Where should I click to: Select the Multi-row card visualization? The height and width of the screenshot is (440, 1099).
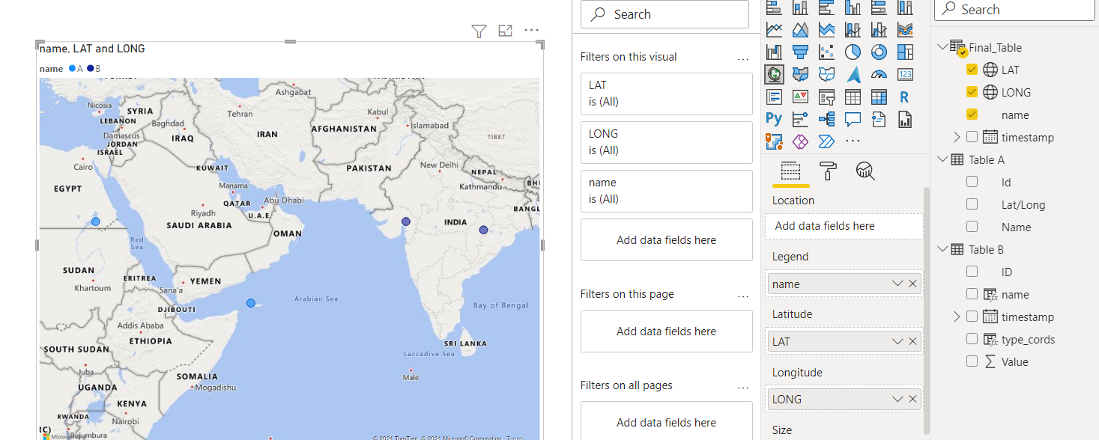point(774,97)
